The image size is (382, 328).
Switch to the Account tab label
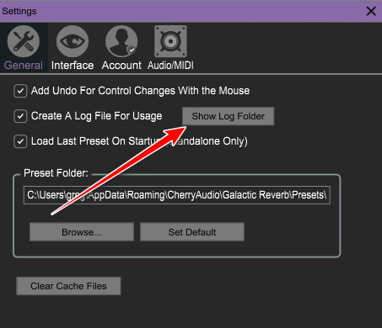click(x=121, y=66)
